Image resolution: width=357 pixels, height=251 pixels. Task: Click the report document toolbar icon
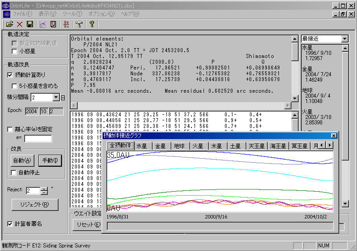[x=53, y=24]
